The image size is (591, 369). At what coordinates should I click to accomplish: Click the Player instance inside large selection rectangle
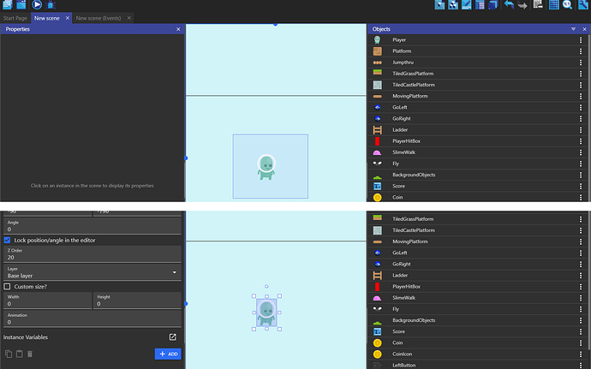(266, 167)
